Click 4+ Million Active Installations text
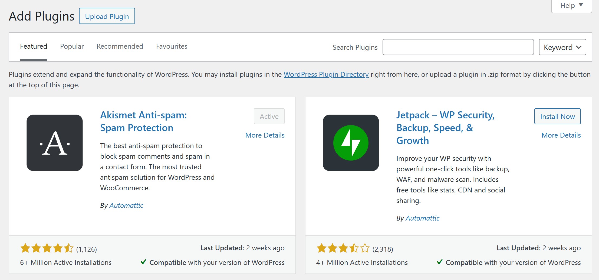 tap(362, 262)
